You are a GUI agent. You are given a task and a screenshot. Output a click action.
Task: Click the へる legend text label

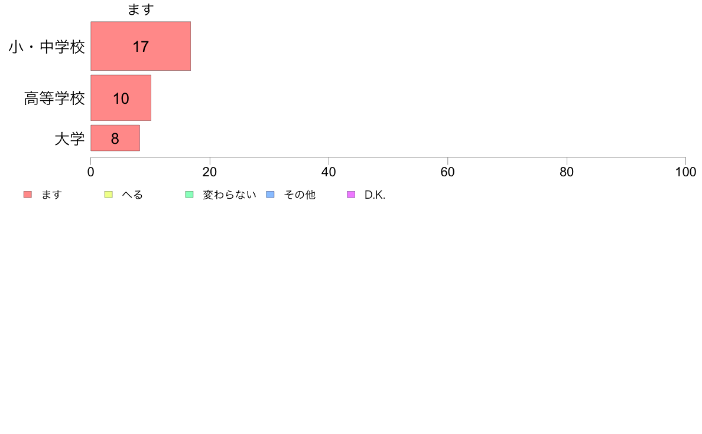[132, 195]
